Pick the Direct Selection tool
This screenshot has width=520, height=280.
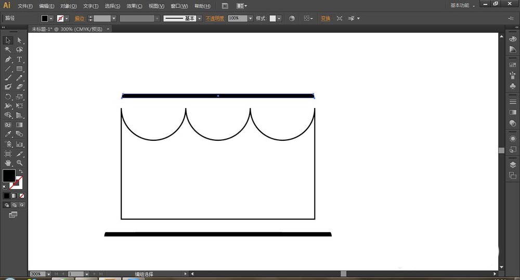pos(19,40)
